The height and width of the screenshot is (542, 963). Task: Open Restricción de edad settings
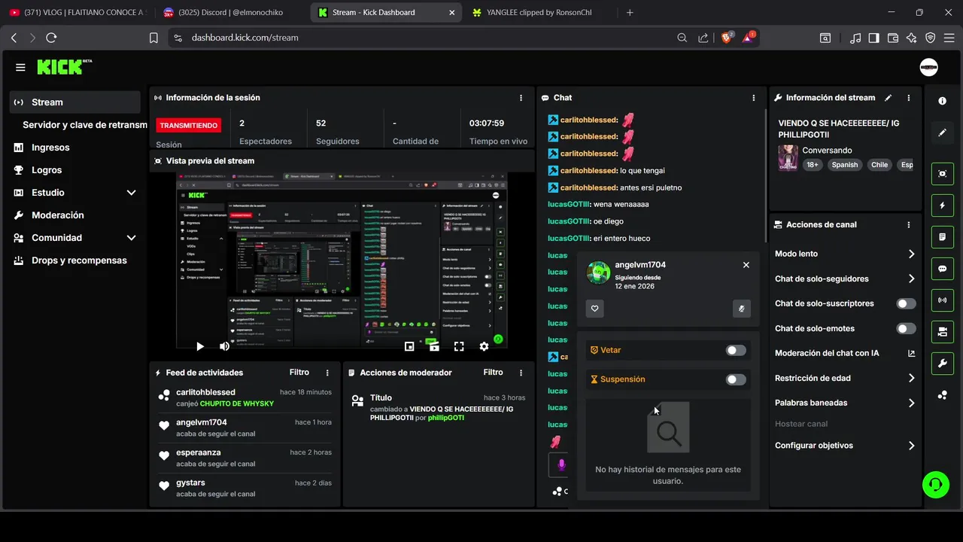pyautogui.click(x=845, y=378)
